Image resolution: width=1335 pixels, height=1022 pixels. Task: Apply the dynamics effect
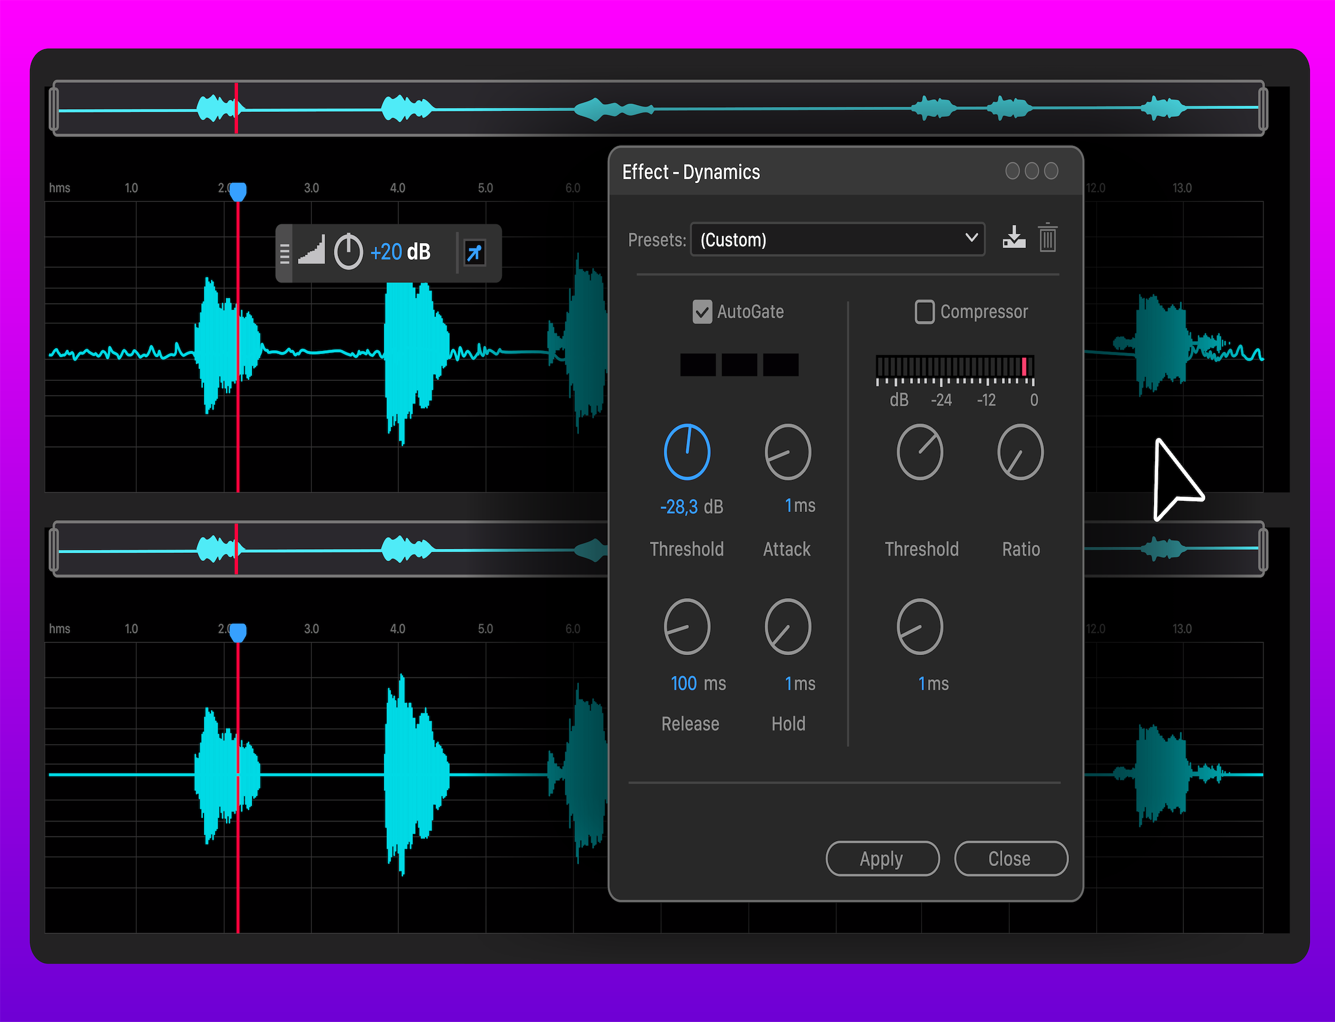(x=883, y=859)
